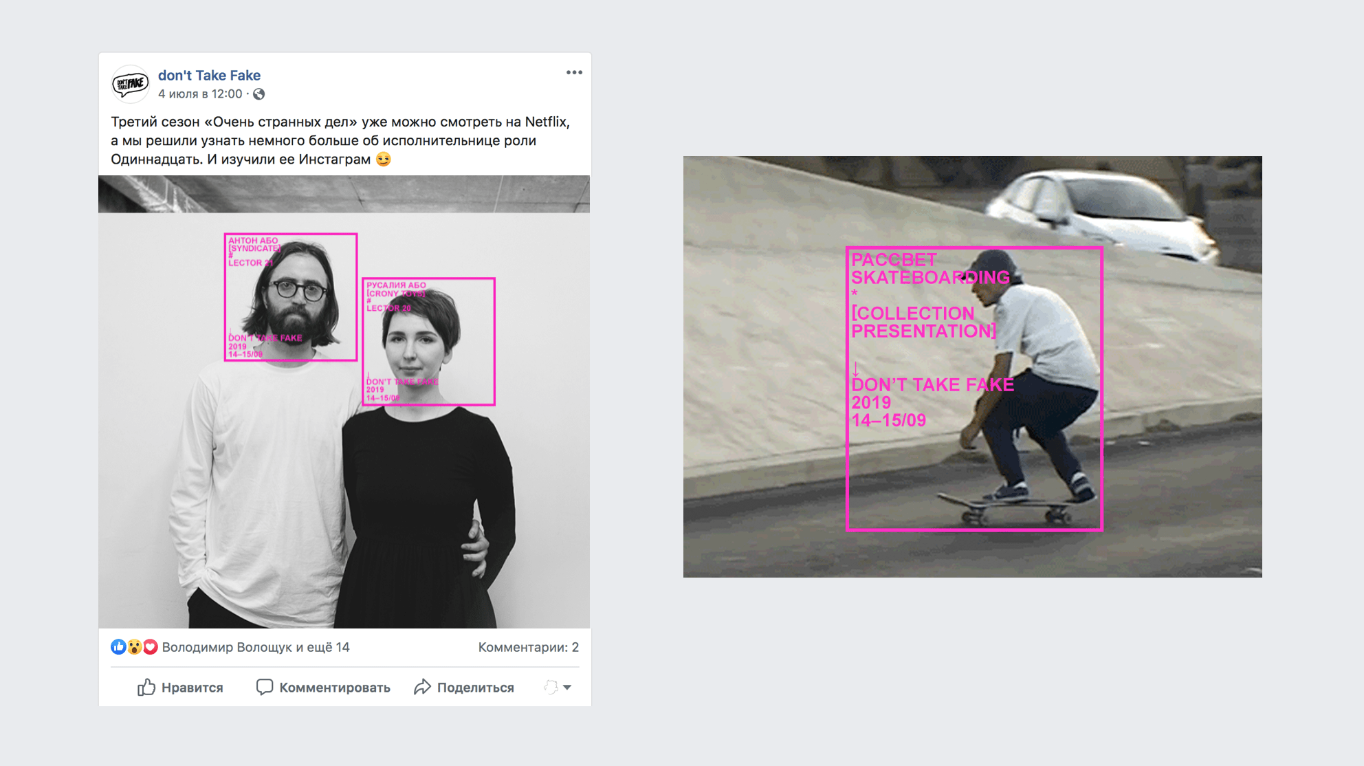This screenshot has width=1364, height=766.
Task: Open the black-and-white couple photo in the post
Action: [x=344, y=402]
